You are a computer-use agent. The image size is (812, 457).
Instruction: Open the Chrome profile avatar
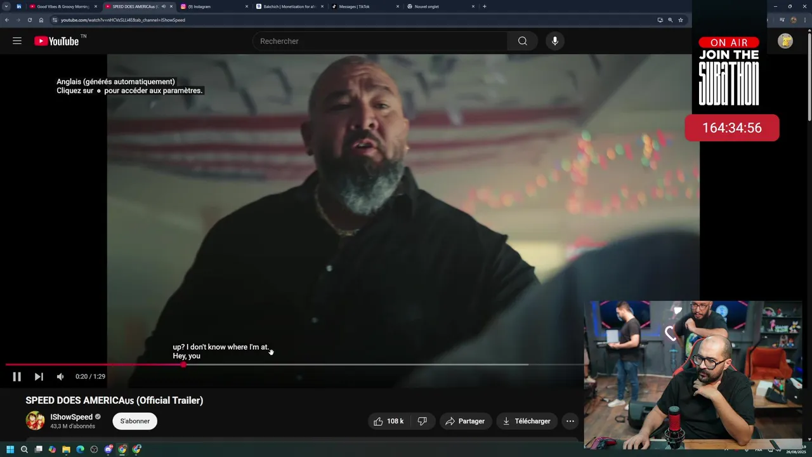point(794,20)
